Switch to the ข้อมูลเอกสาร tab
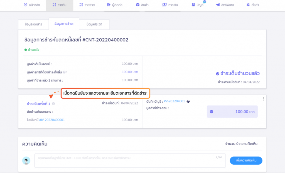This screenshot has width=285, height=173. click(x=33, y=24)
